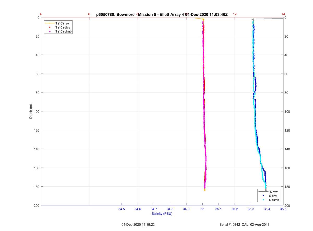Click the red '4' temperature tick label

tap(41, 14)
